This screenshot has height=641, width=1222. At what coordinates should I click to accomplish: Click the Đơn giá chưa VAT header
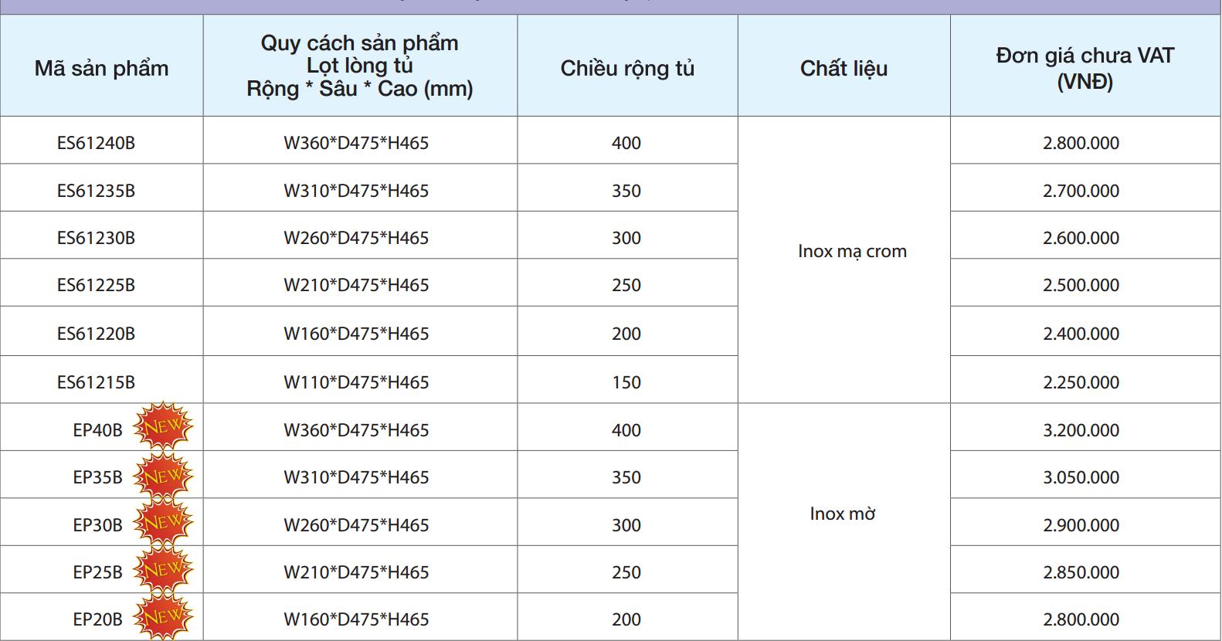[x=1085, y=66]
